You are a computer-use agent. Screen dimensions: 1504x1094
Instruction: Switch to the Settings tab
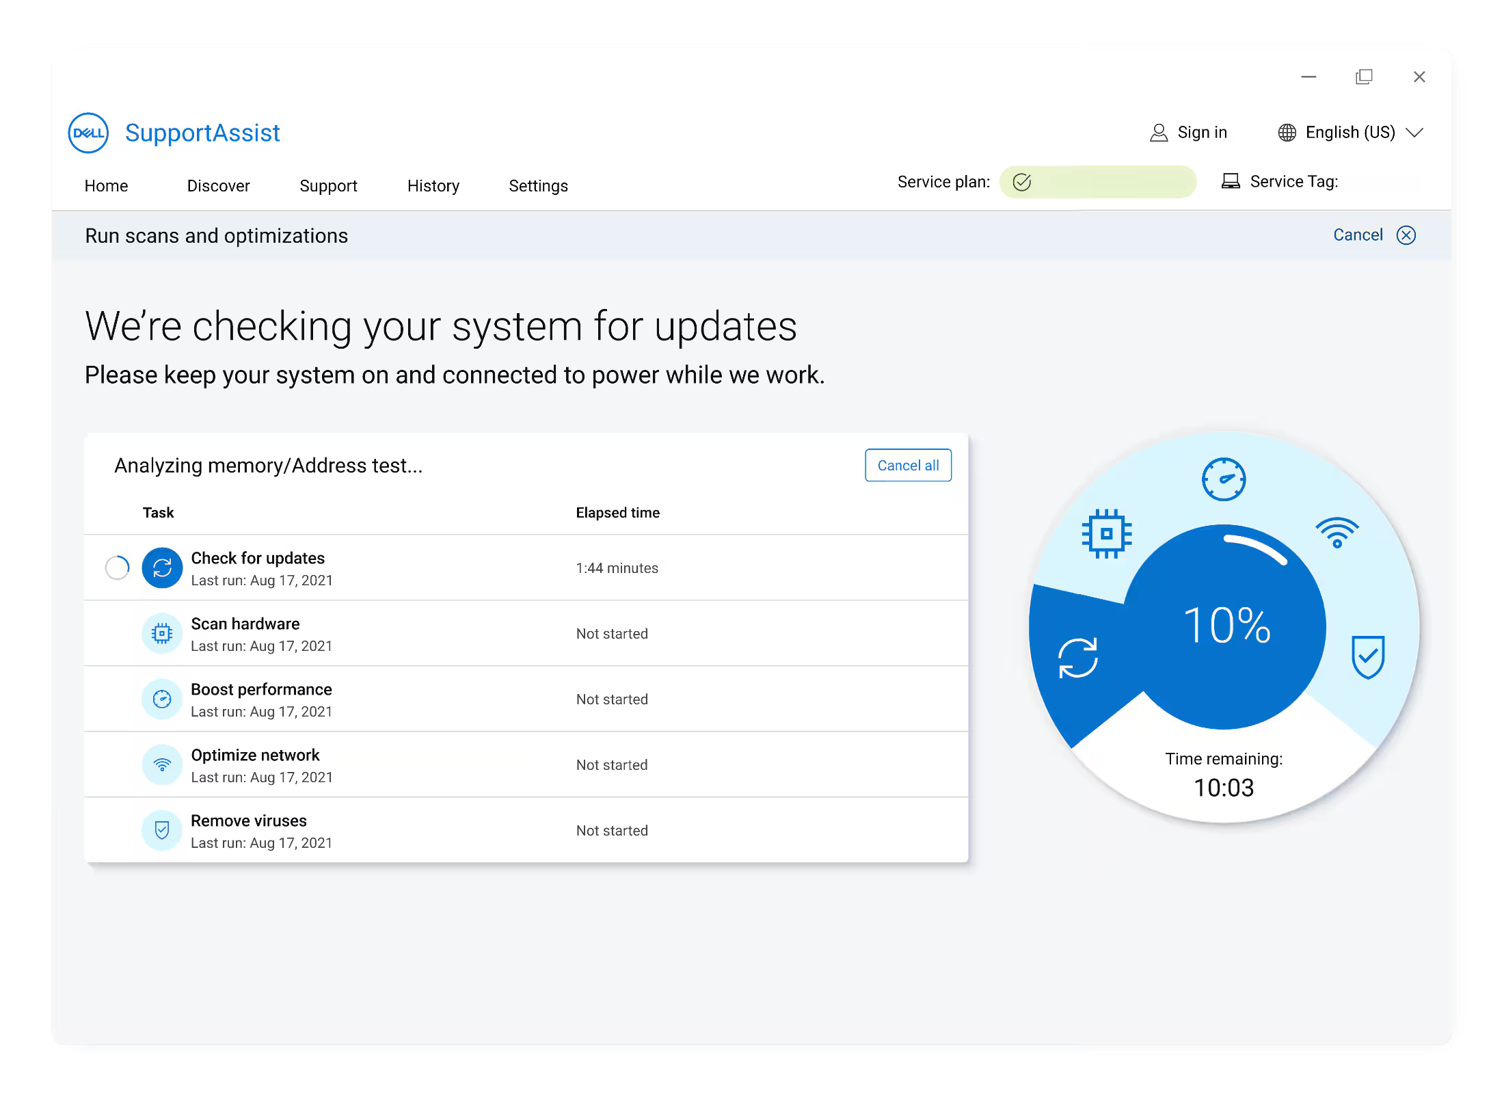pyautogui.click(x=538, y=186)
